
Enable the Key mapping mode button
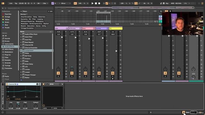click(x=167, y=3)
